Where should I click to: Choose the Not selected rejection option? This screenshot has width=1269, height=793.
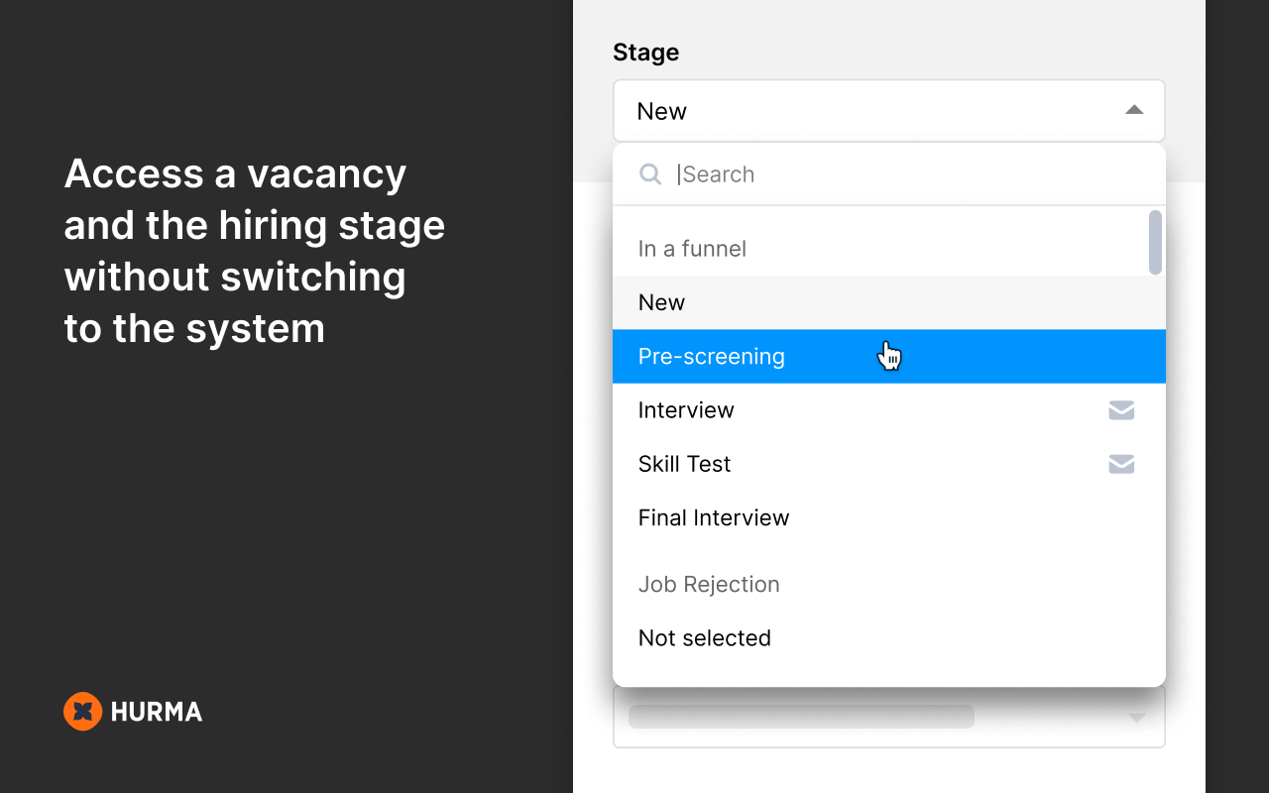point(889,638)
